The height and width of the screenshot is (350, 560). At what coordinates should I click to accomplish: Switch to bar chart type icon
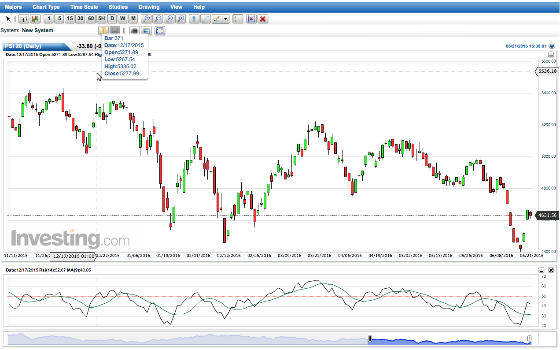click(24, 19)
